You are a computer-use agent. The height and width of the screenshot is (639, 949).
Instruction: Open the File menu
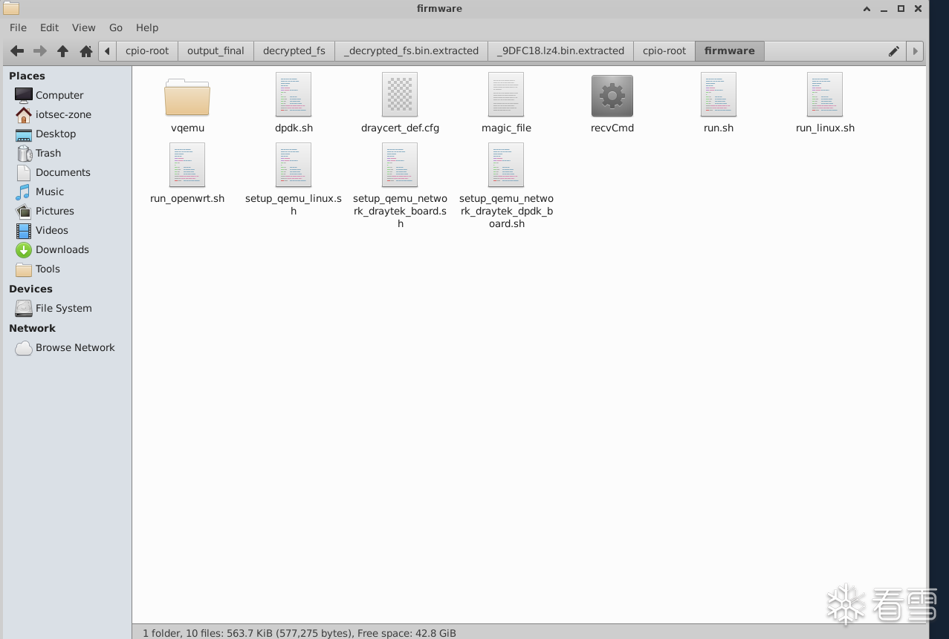pyautogui.click(x=18, y=27)
